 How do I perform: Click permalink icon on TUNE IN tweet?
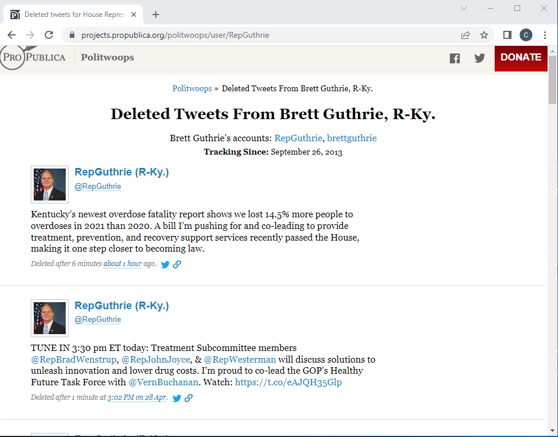pos(188,398)
